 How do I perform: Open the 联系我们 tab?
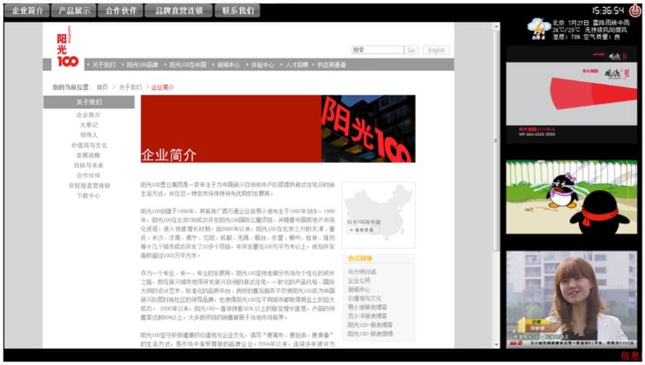(x=238, y=11)
